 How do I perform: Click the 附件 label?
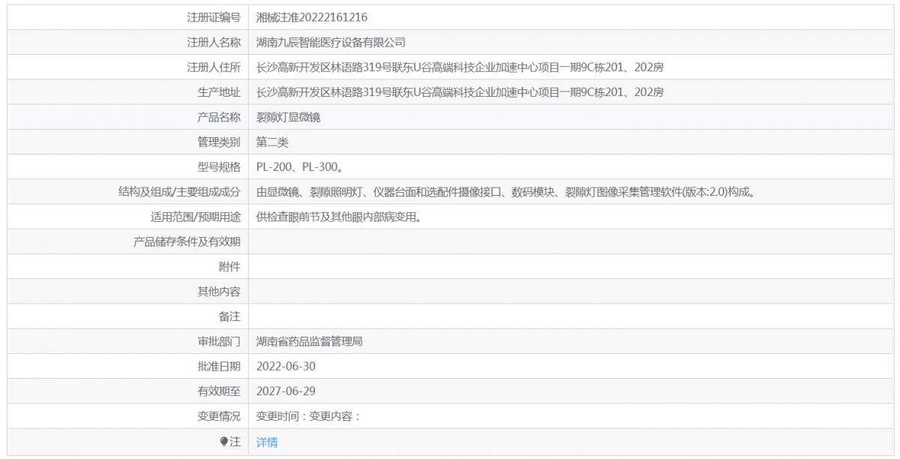[229, 267]
